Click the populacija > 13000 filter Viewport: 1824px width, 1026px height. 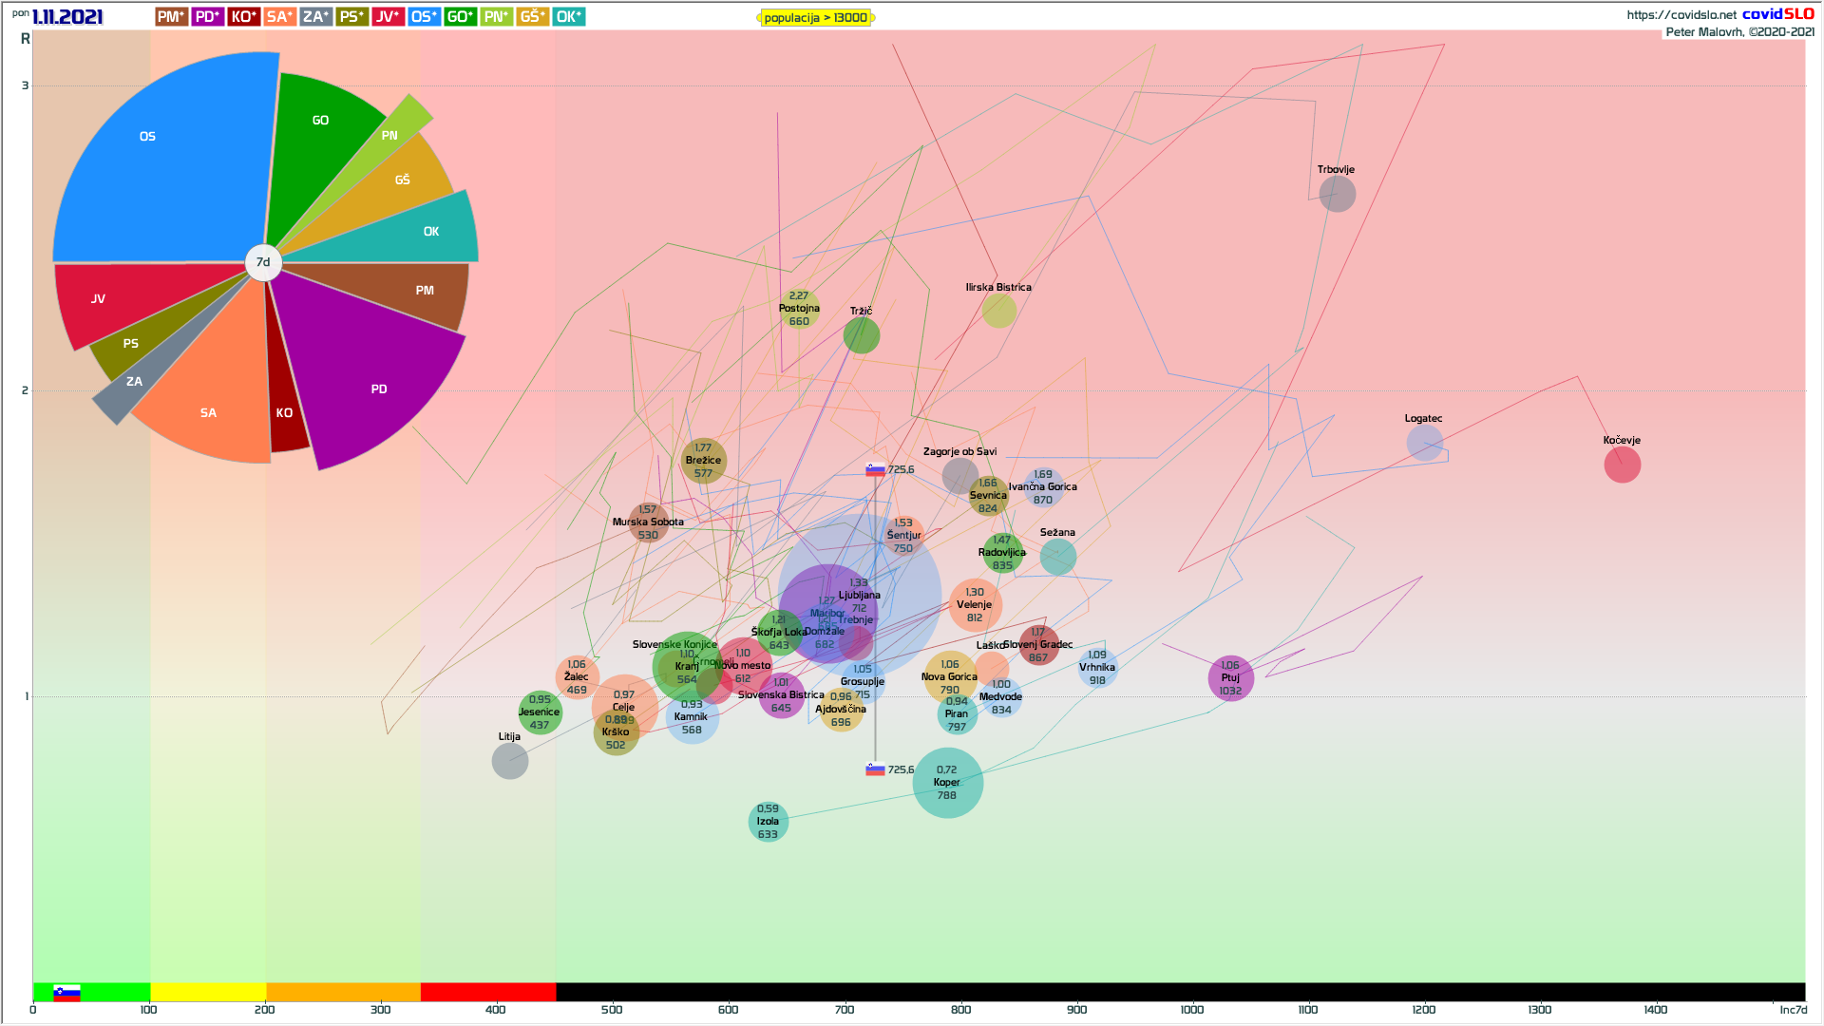815,17
